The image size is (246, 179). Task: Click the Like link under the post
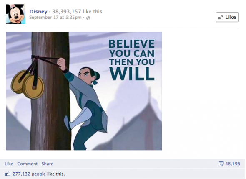9,164
